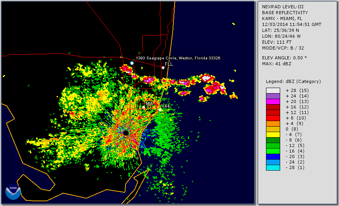Click the X44 station marker dot
Viewport: 339px width, 206px height.
coord(160,110)
